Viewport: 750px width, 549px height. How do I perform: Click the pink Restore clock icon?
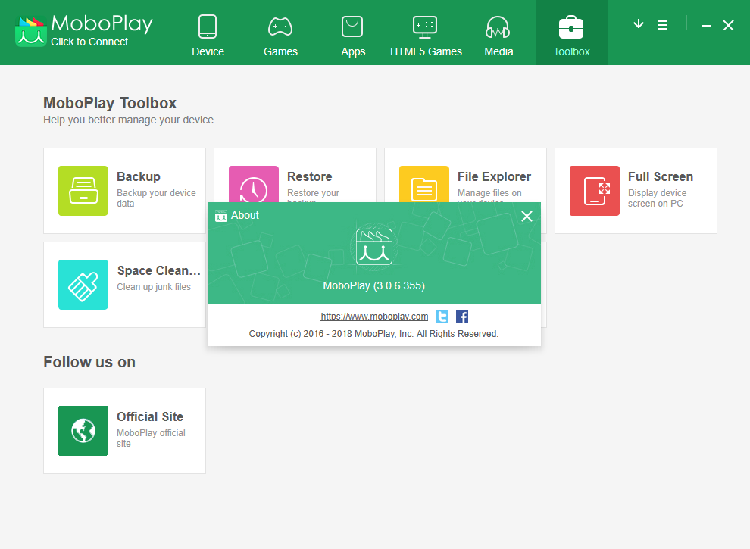pos(254,184)
